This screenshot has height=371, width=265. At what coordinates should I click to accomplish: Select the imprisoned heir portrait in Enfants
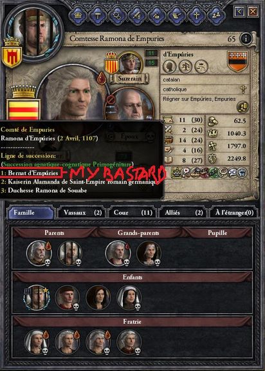pos(37,298)
